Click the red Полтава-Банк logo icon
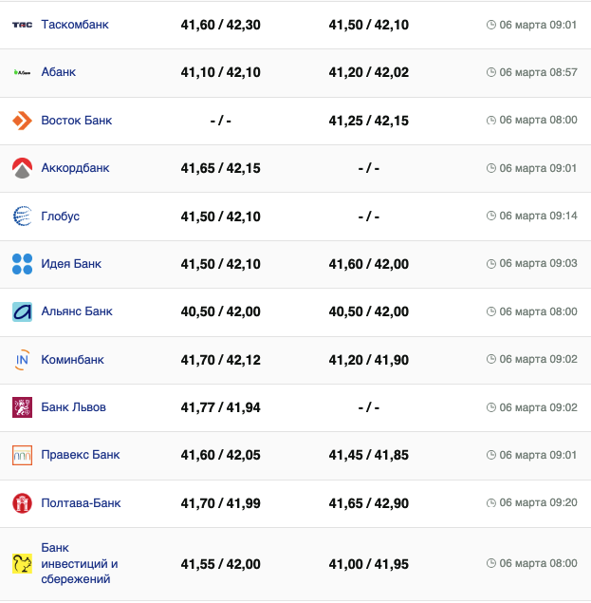 22,503
